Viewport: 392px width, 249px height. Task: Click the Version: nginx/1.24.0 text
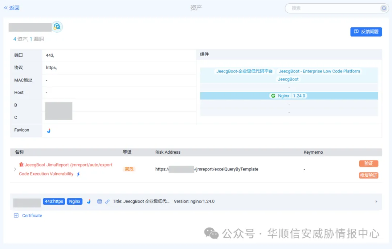click(x=194, y=201)
